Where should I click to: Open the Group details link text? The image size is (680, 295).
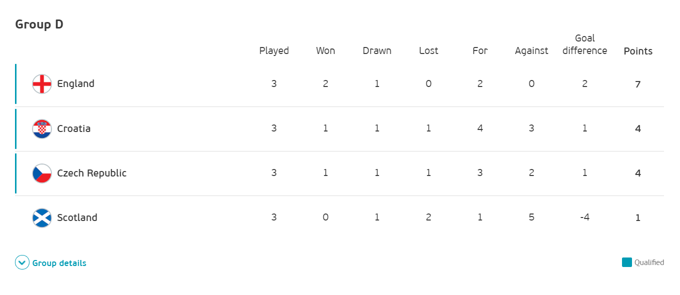pyautogui.click(x=59, y=263)
